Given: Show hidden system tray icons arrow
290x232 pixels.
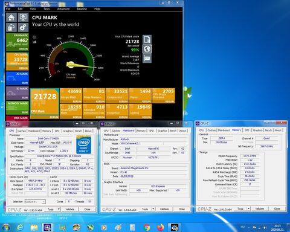Looking at the screenshot, I should 249,228.
